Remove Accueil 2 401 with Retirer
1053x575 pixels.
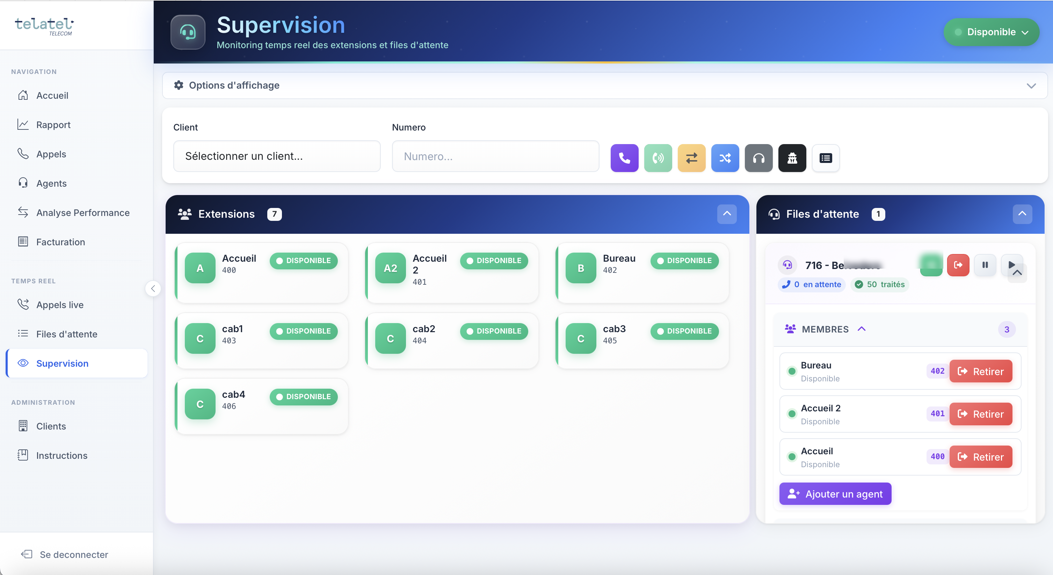pyautogui.click(x=980, y=414)
